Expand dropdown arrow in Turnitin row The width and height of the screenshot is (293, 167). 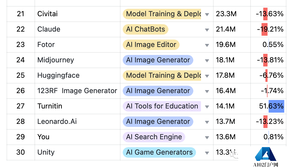[207, 107]
